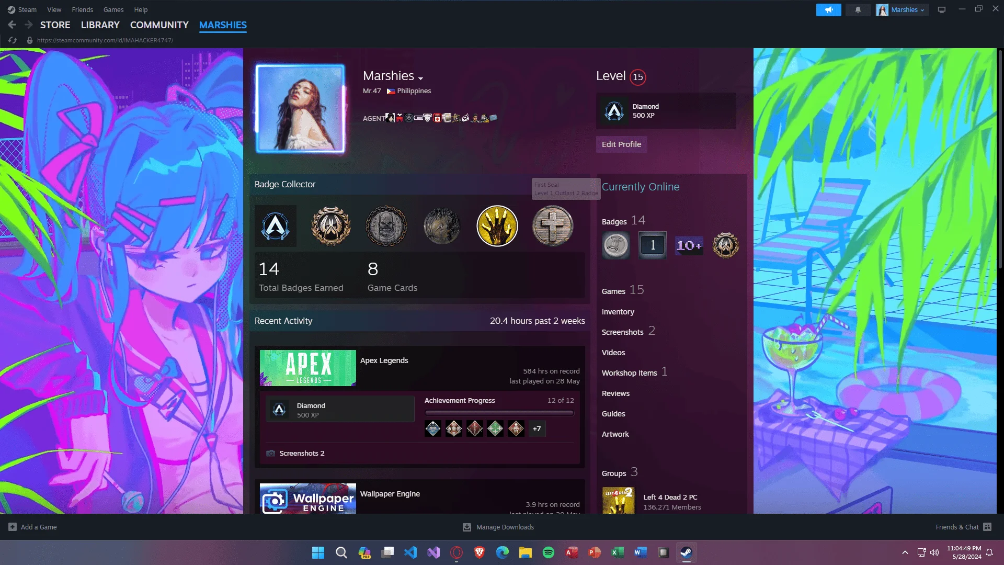Open the 10+ games owned badge
Viewport: 1004px width, 565px height.
(689, 245)
